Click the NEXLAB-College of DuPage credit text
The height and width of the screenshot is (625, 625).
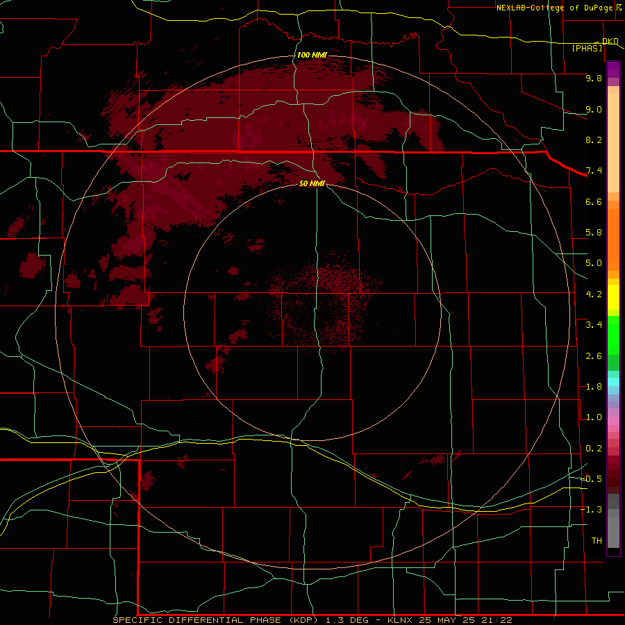(556, 8)
